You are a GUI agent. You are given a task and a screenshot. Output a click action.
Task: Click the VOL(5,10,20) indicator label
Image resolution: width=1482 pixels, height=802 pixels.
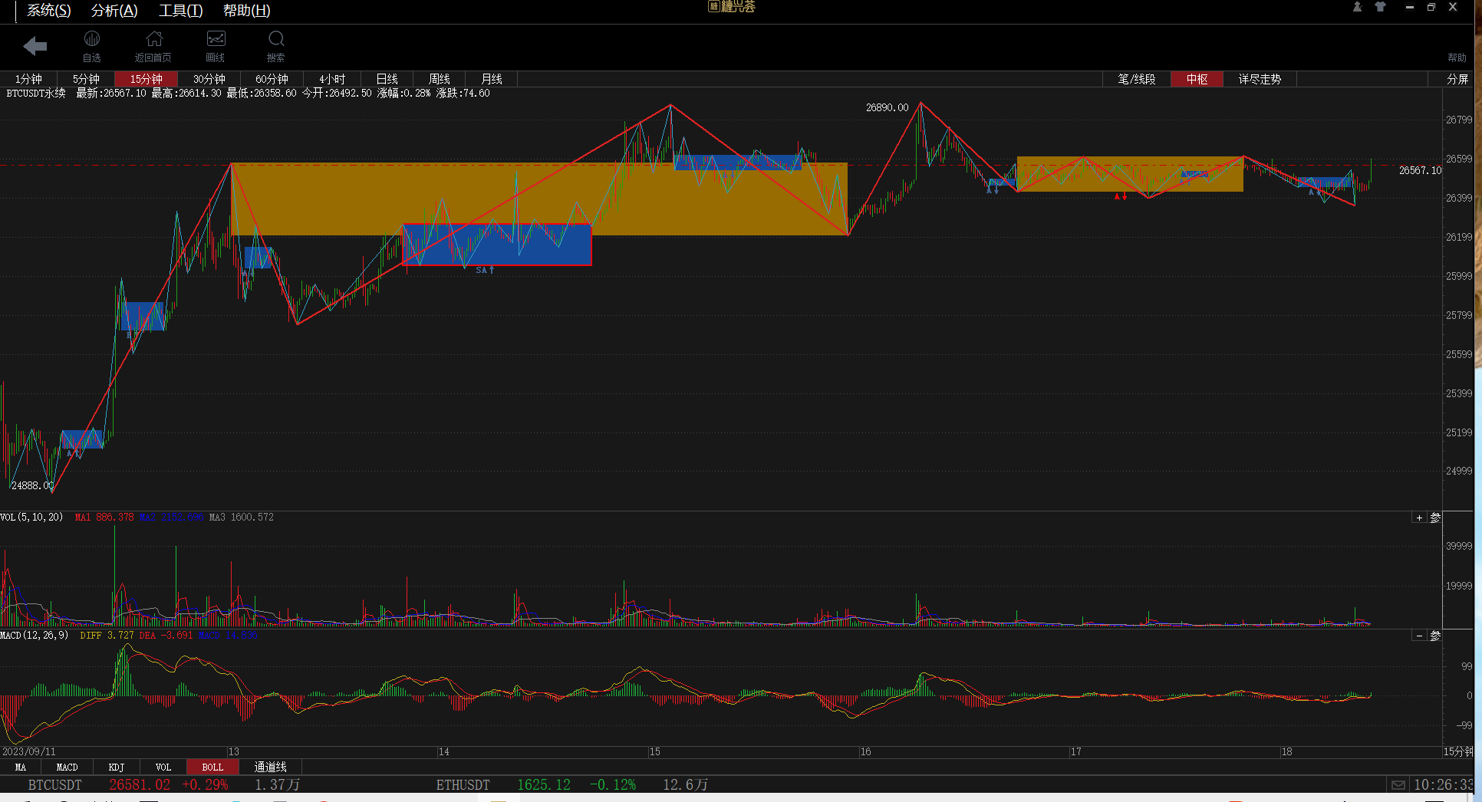pos(31,518)
